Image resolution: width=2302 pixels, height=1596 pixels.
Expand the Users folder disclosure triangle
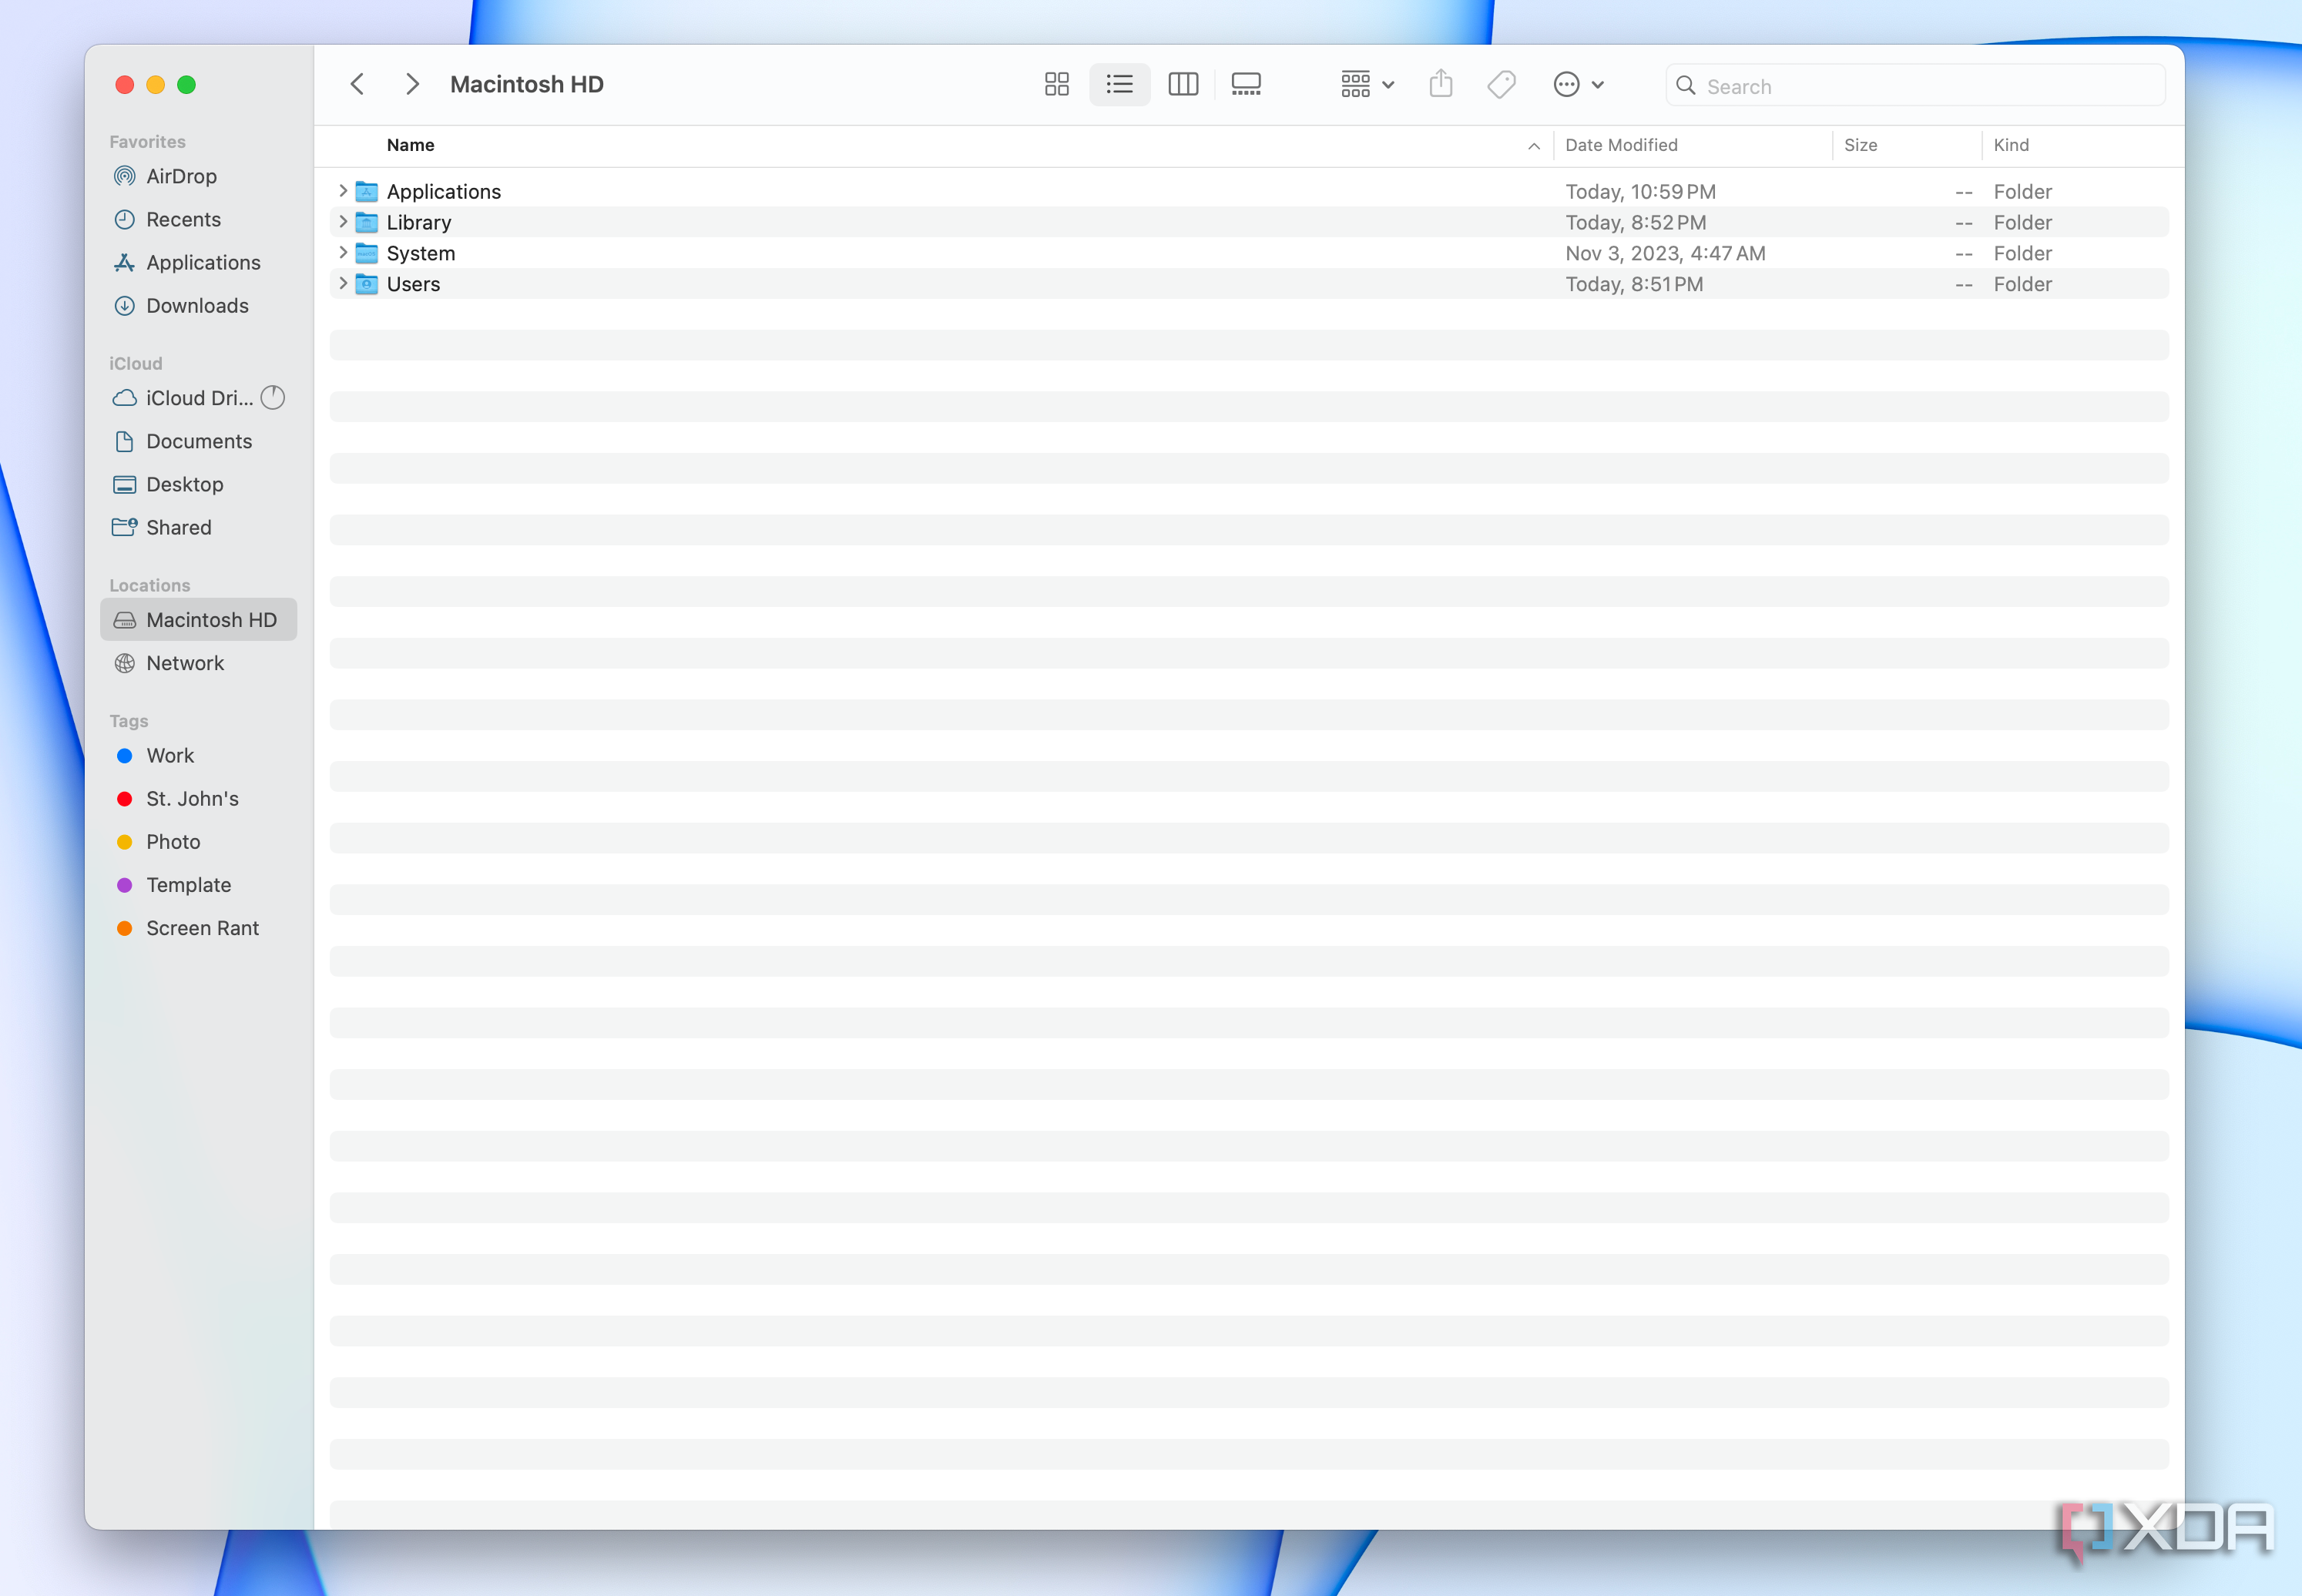tap(343, 284)
